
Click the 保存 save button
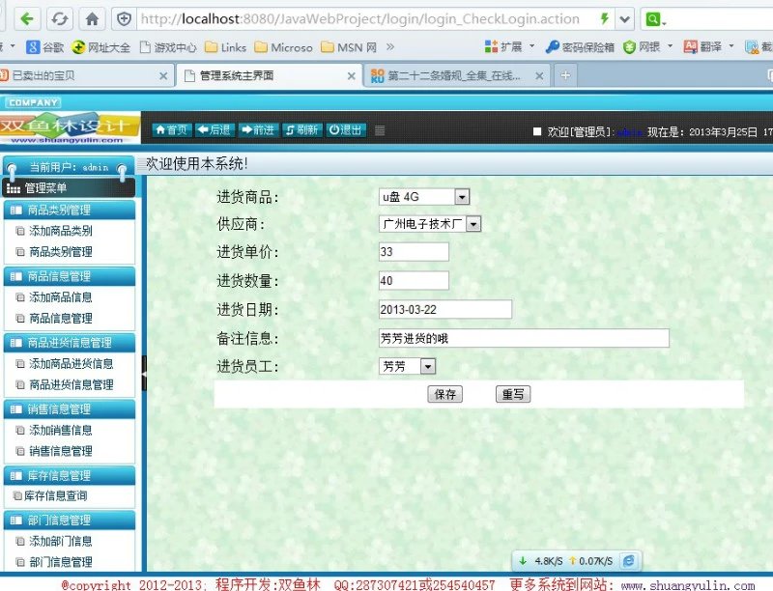pos(444,394)
